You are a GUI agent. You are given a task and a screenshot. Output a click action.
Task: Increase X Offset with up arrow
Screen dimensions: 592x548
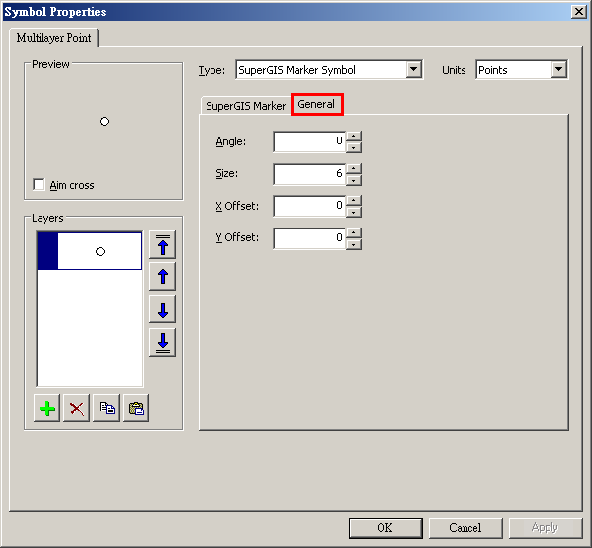pos(354,200)
